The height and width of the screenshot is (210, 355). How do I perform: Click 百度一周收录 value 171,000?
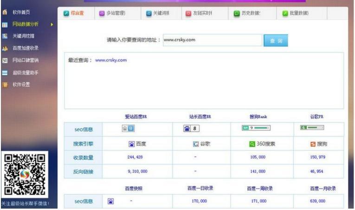[x=259, y=201]
